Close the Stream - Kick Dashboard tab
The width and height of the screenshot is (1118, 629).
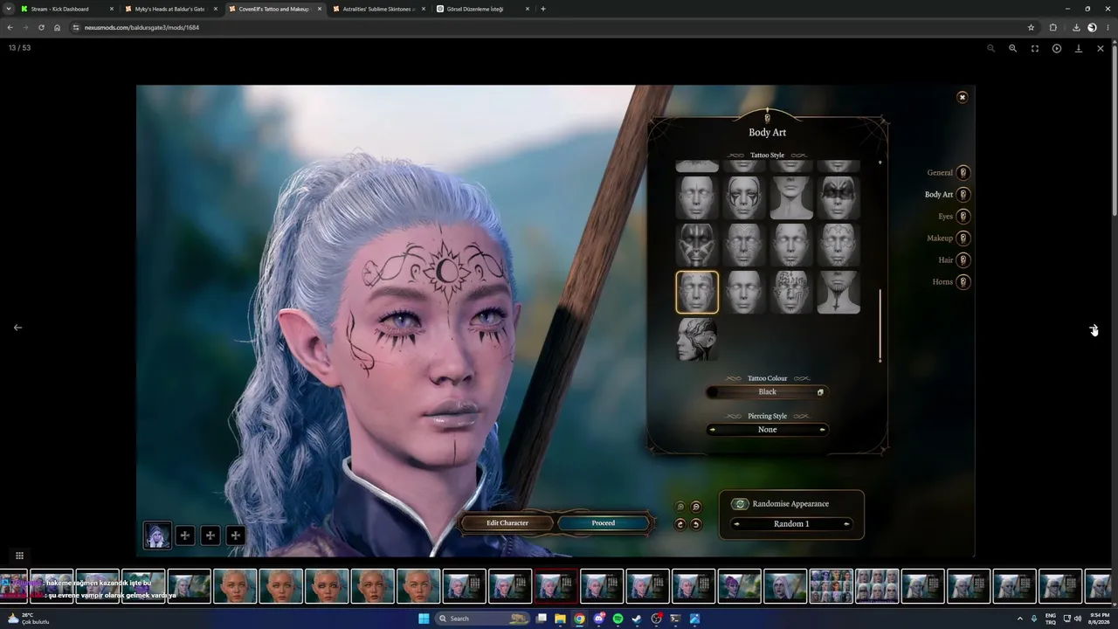(112, 9)
